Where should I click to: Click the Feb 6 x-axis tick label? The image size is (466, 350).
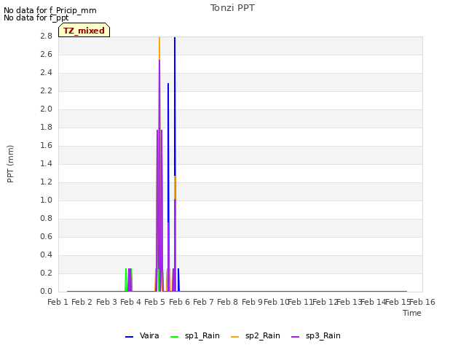(179, 302)
